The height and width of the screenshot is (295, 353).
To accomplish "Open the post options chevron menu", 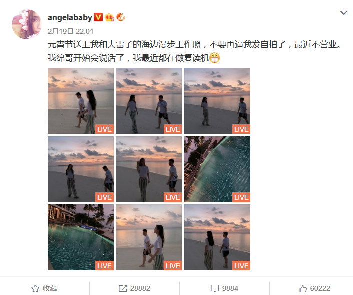I will pyautogui.click(x=344, y=13).
